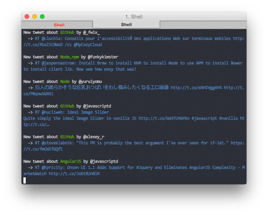This screenshot has height=215, width=268.
Task: Click the http://t.co/eXHIVggAY4 link
Action: pos(196,88)
